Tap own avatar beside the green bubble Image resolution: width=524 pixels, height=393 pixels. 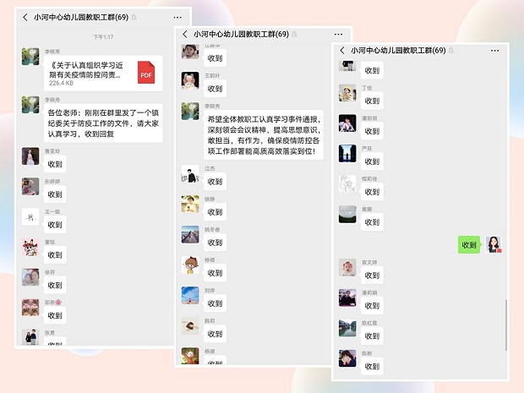click(494, 244)
